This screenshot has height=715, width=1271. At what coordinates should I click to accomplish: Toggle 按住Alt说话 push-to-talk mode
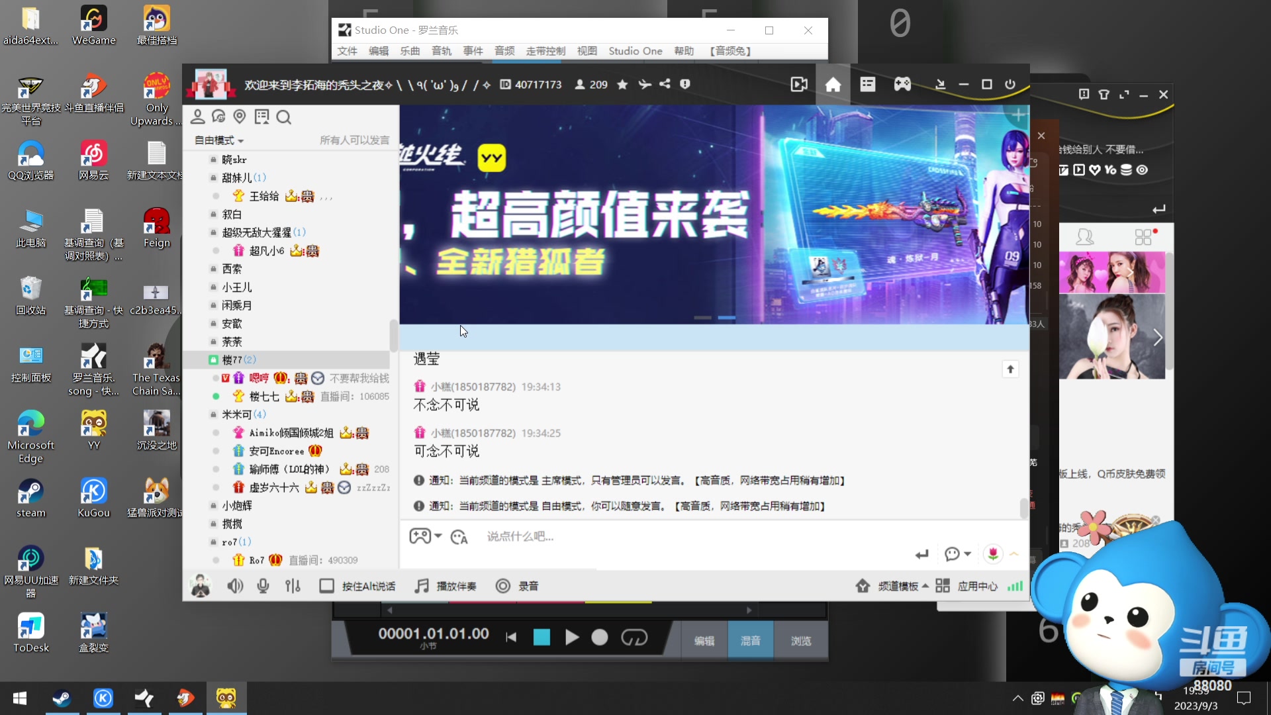tap(357, 586)
